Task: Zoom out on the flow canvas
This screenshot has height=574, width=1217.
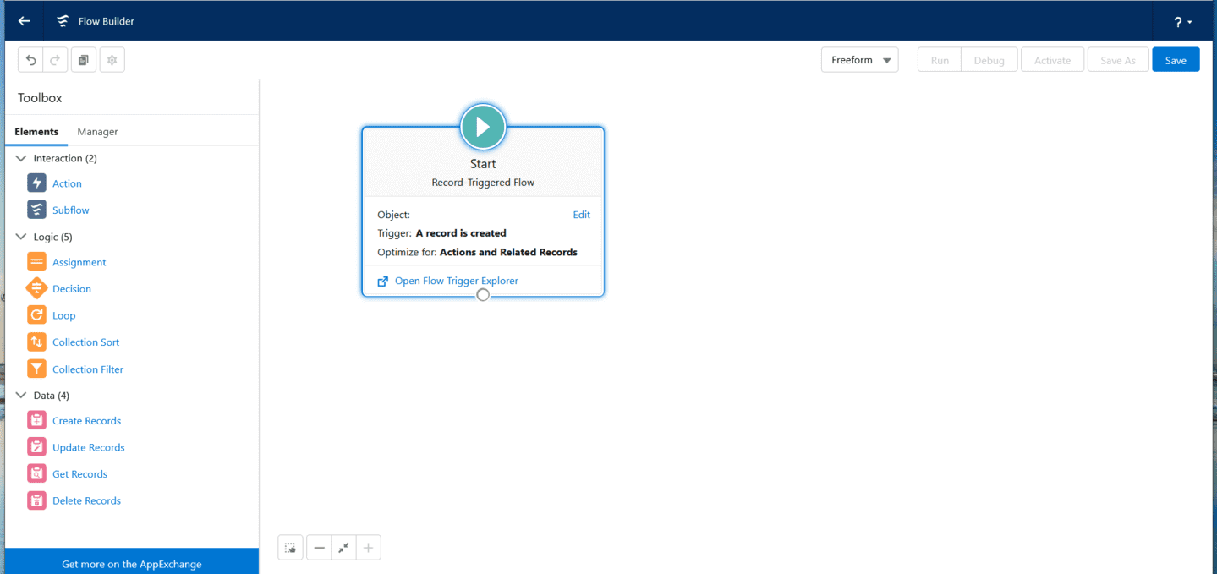Action: [x=319, y=547]
